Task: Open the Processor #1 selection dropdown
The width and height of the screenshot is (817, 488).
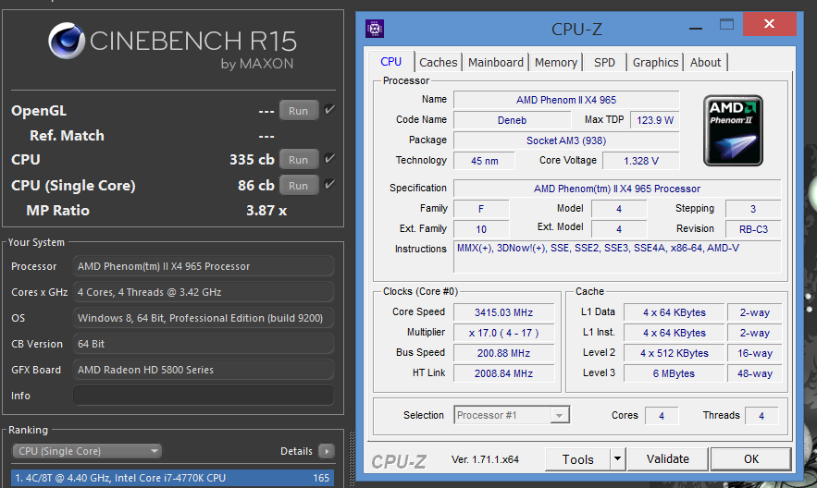Action: pos(512,415)
